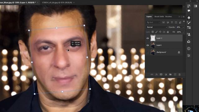Toggle the layer filtering on/off switch
Screen dimensions: 199x112
pyautogui.click(x=184, y=21)
